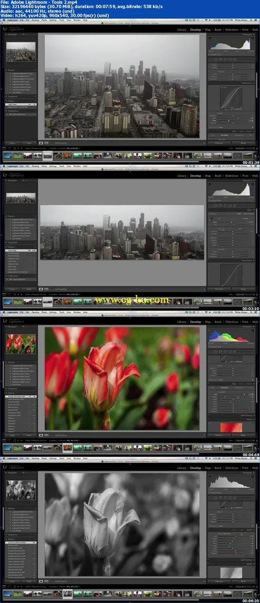Collapse Navigator panel in uncropped skyline screenshot
The height and width of the screenshot is (603, 260).
pos(7,35)
